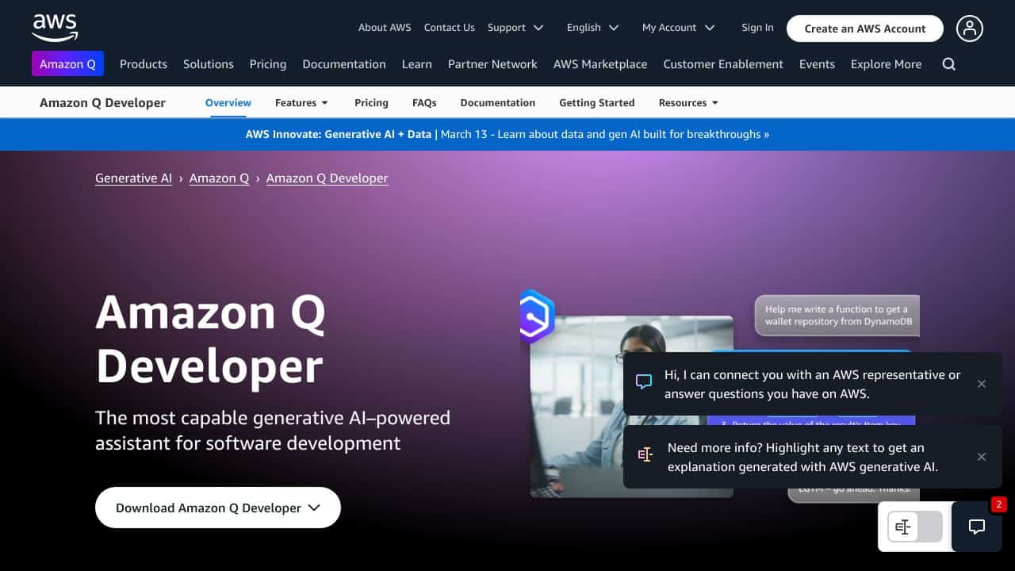Click the Sign In link
Screen dimensions: 1015x571
[757, 27]
